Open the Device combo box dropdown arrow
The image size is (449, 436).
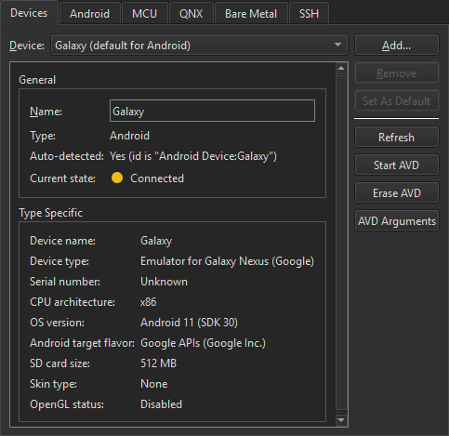pos(337,46)
